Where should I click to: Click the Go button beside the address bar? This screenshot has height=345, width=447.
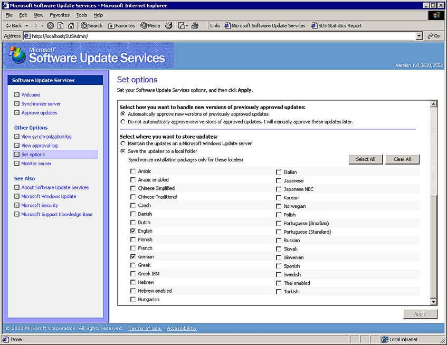[434, 36]
